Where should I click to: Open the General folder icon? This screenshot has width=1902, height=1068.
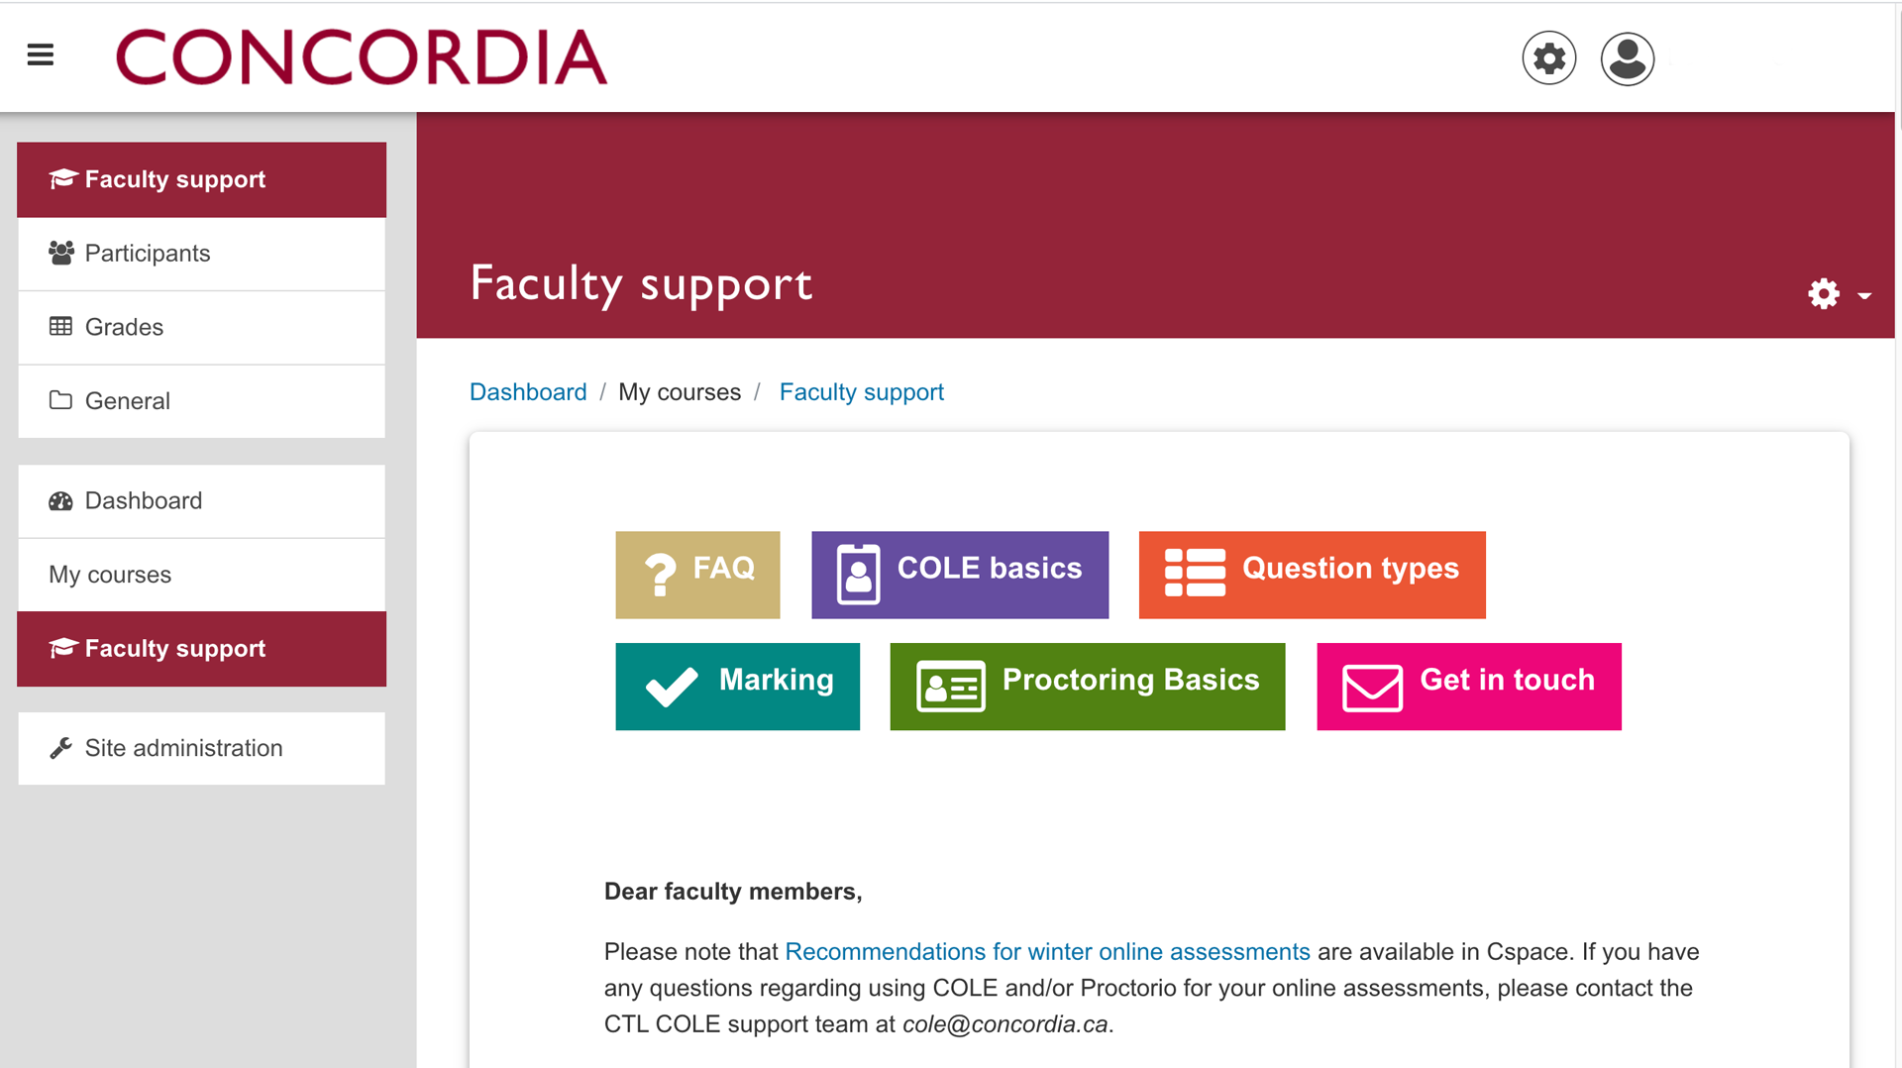[x=60, y=400]
